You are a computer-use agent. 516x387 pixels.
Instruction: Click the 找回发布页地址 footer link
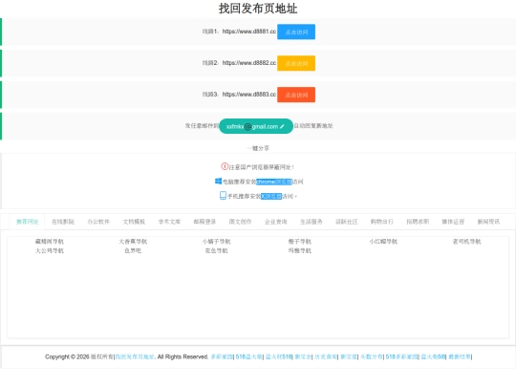coord(135,356)
